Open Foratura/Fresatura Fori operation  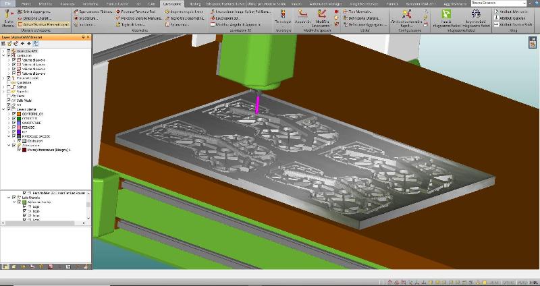point(136,11)
